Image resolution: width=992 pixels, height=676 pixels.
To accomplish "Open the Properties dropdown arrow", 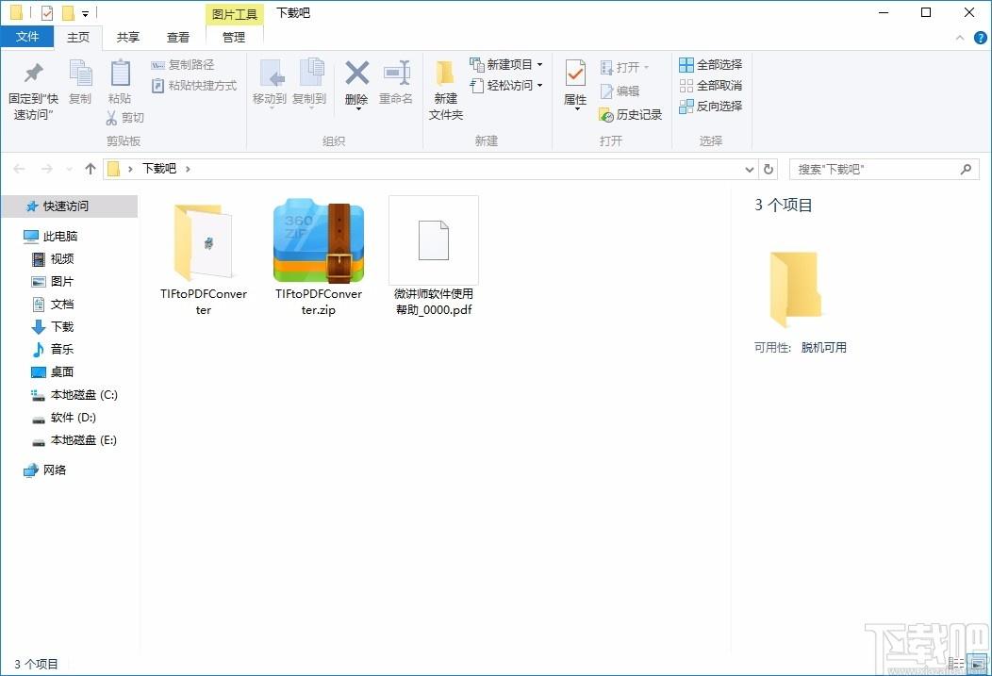I will pos(576,110).
